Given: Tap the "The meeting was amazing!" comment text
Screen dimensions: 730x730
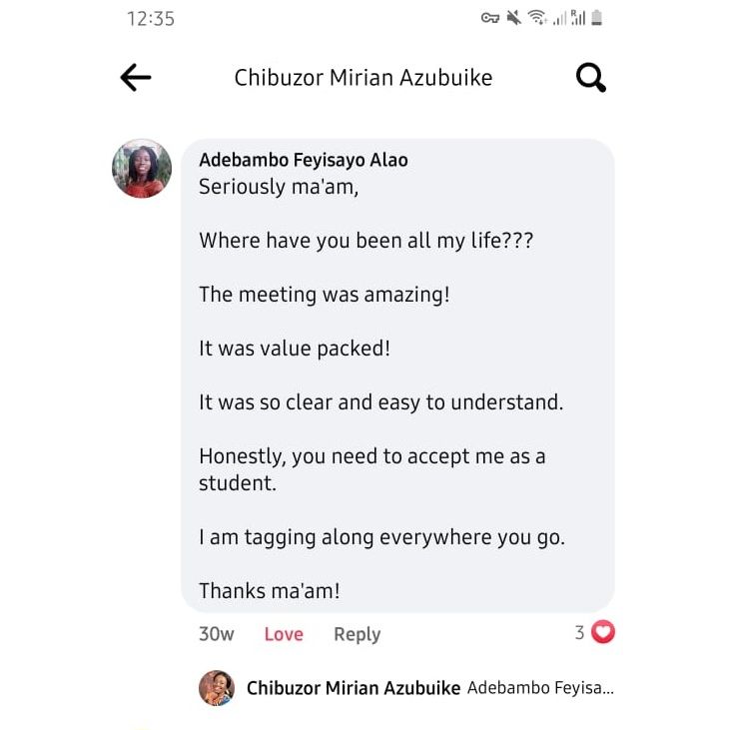Looking at the screenshot, I should (x=325, y=295).
